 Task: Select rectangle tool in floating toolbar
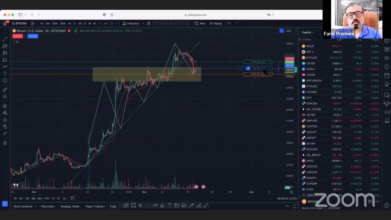[x=133, y=205]
